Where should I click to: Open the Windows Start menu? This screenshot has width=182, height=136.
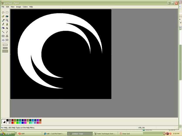click(x=7, y=134)
